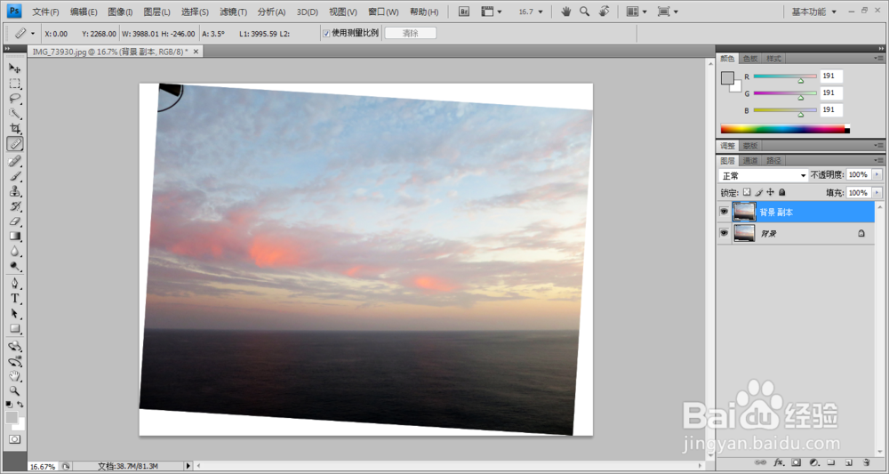889x474 pixels.
Task: Reset default foreground and background colors
Action: (x=9, y=405)
